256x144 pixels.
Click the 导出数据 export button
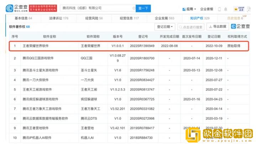(x=218, y=27)
